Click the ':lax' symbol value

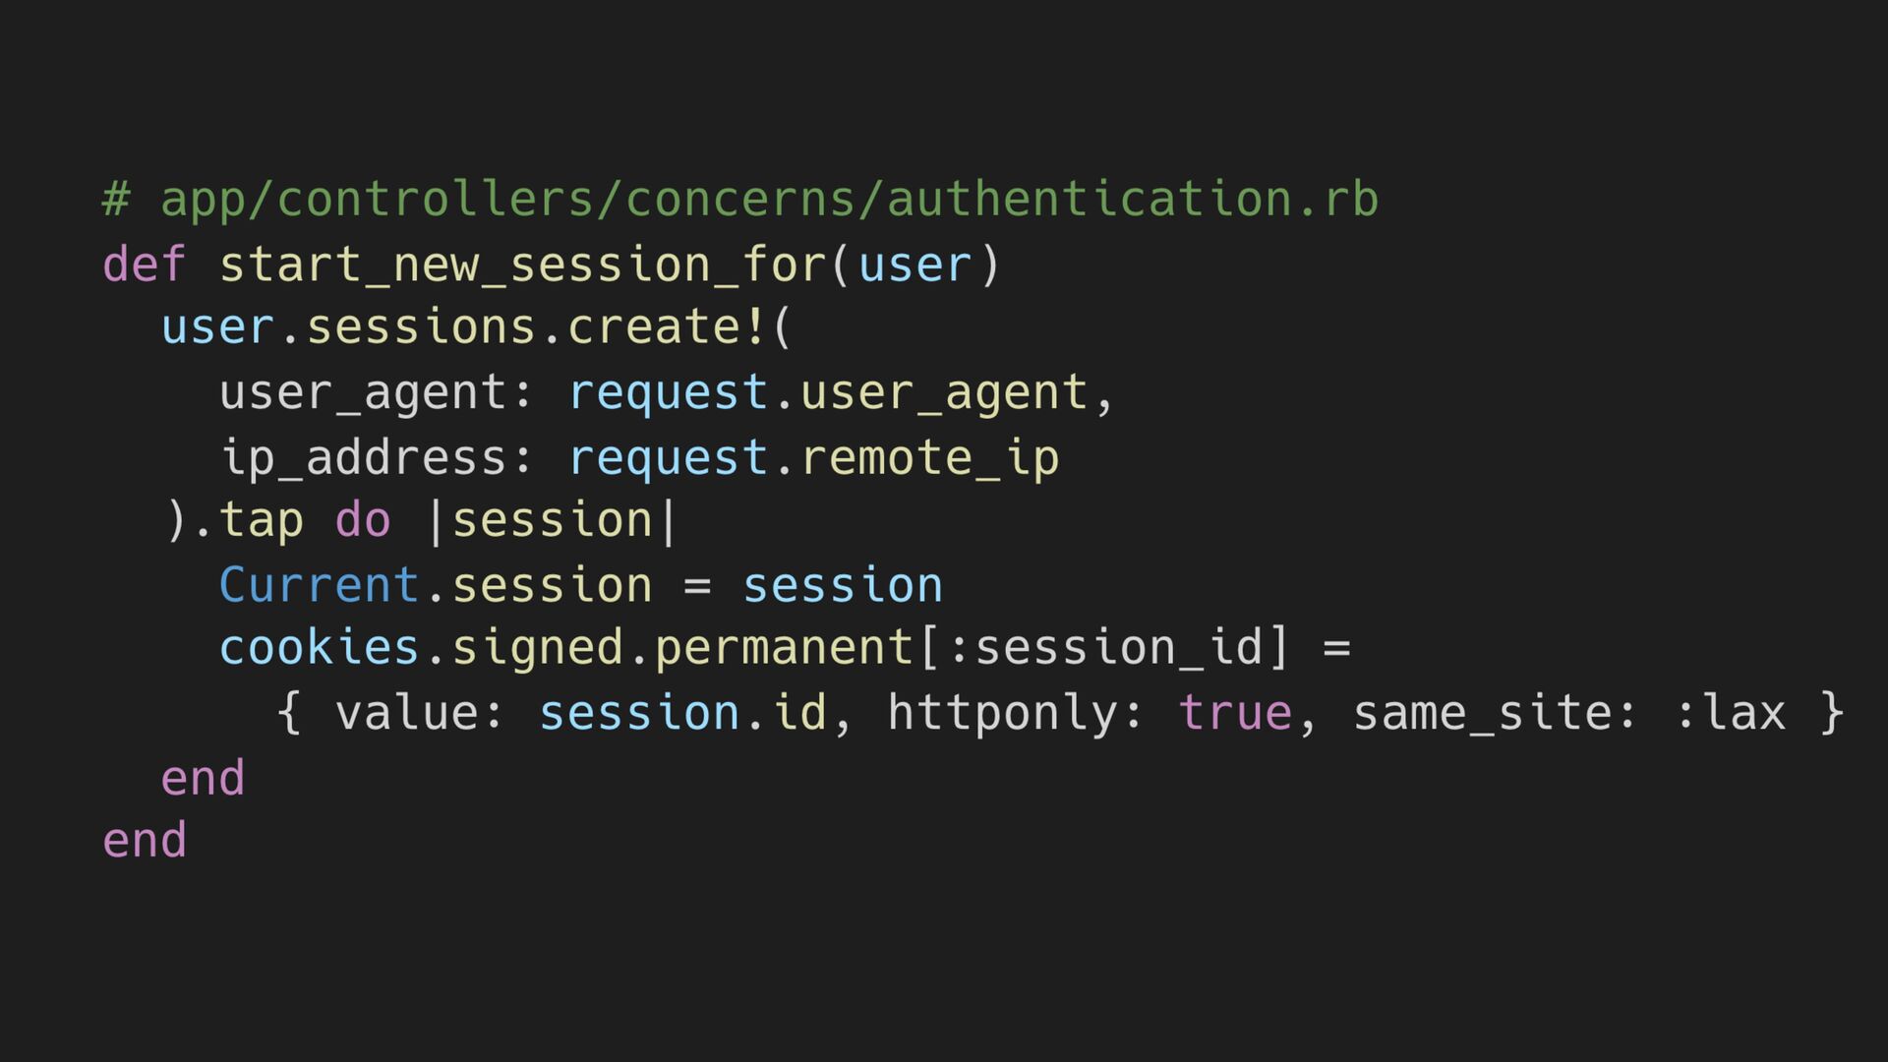[x=1730, y=712]
